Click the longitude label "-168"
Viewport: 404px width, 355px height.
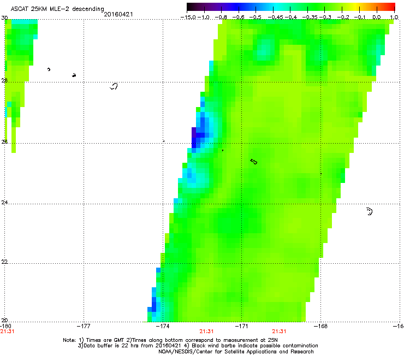coord(320,326)
